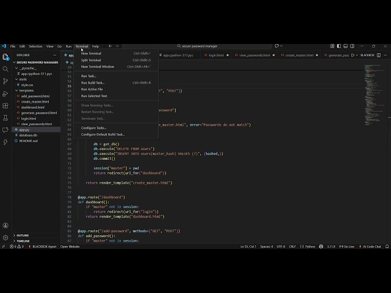
Task: Choose Configure Default Build Task... entry
Action: point(116,134)
